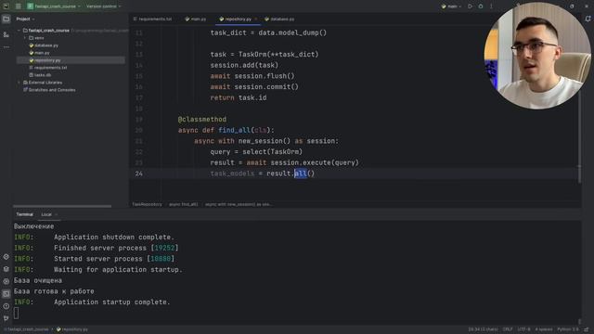Change the UTF-8 file encoding
The width and height of the screenshot is (594, 334).
click(x=524, y=329)
